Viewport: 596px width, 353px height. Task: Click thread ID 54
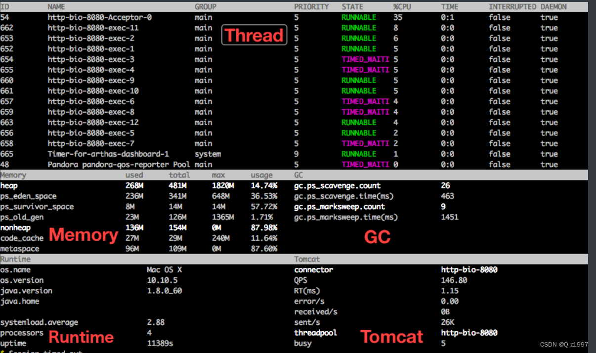point(4,17)
